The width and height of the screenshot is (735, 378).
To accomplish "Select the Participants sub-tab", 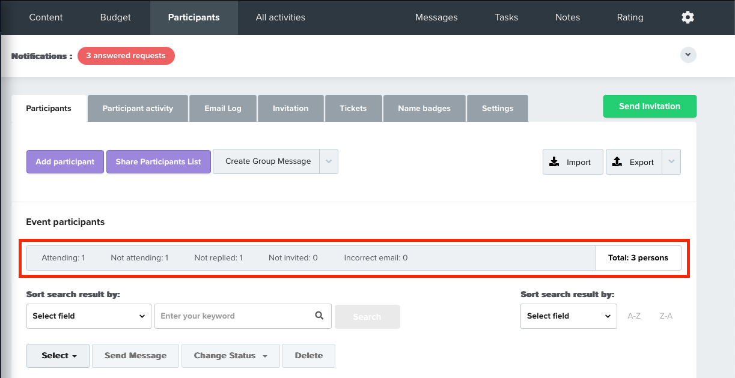I will [49, 109].
